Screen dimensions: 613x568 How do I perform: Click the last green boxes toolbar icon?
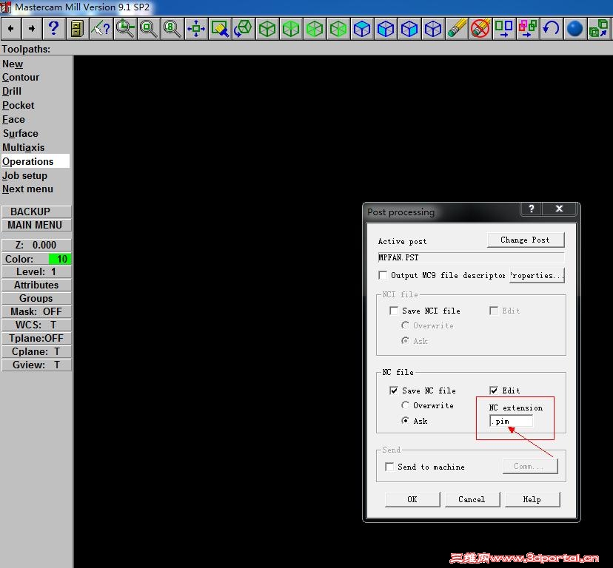pyautogui.click(x=599, y=29)
